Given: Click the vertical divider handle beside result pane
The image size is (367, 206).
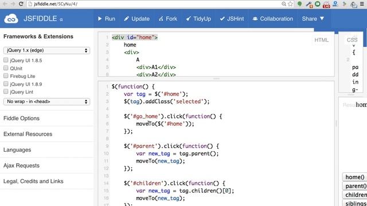Looking at the screenshot, I should (337, 123).
